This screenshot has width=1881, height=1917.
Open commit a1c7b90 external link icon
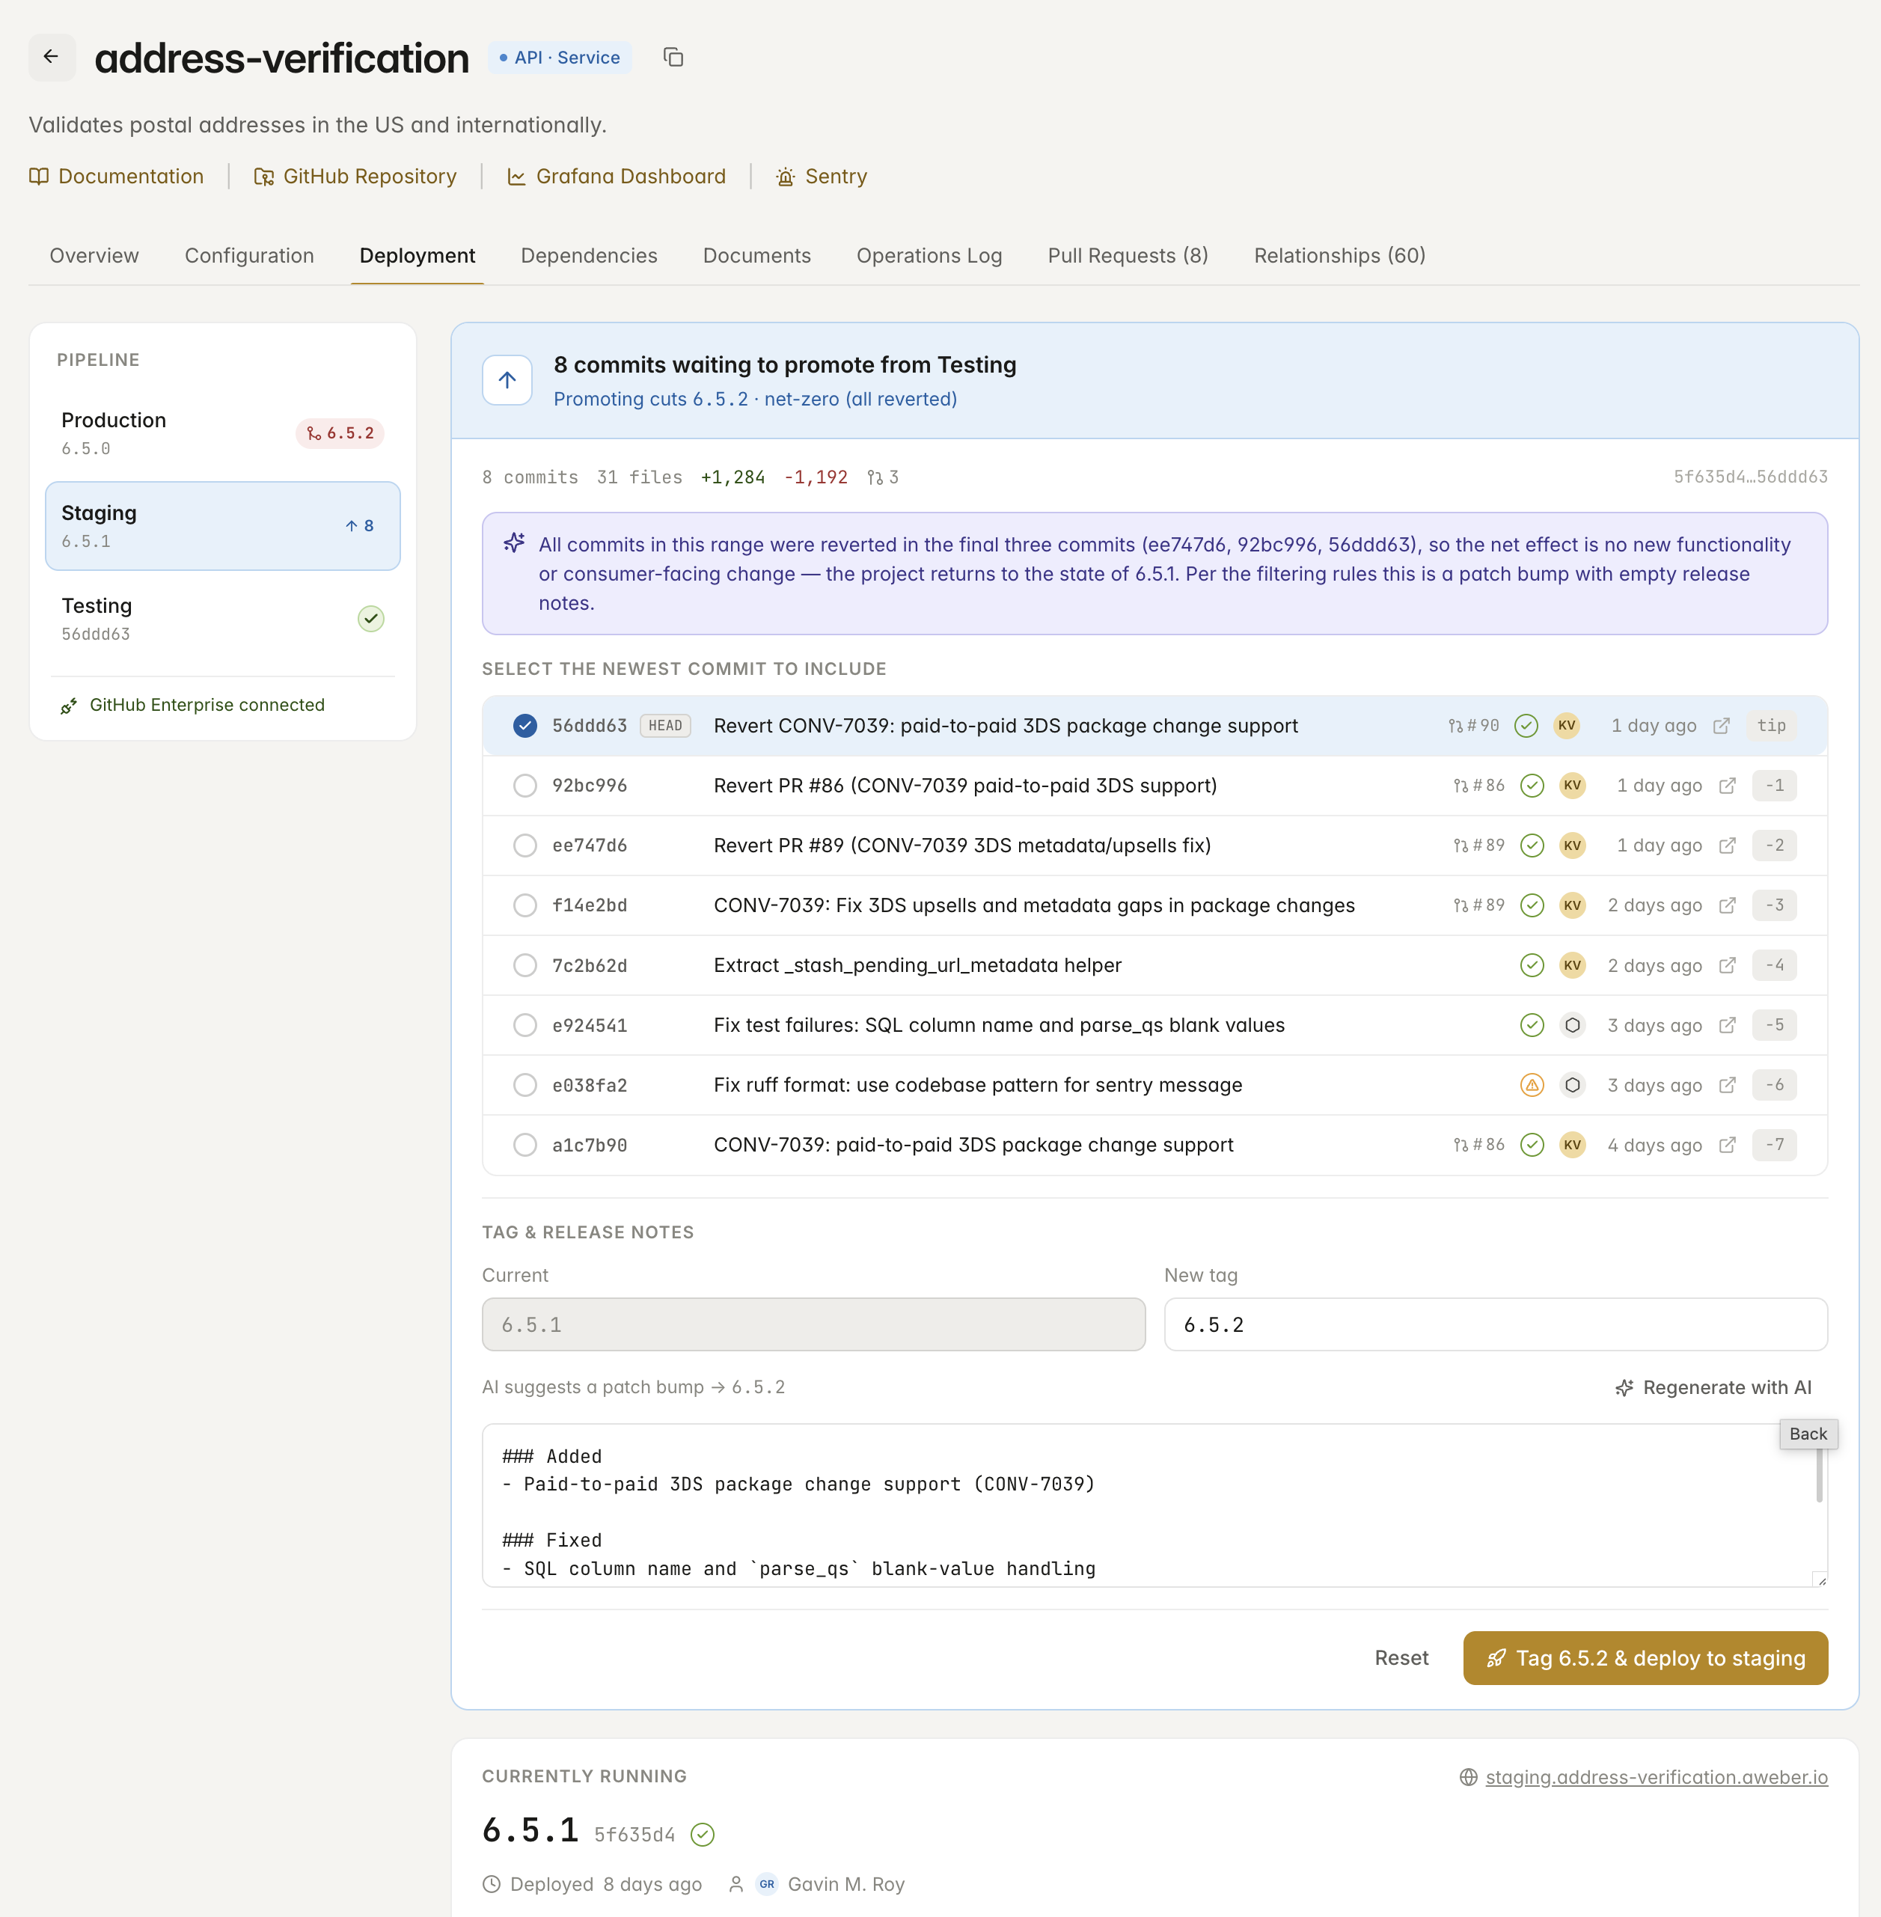tap(1727, 1144)
